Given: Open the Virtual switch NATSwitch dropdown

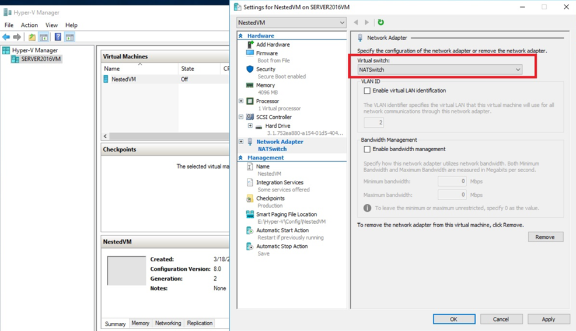Looking at the screenshot, I should [439, 69].
